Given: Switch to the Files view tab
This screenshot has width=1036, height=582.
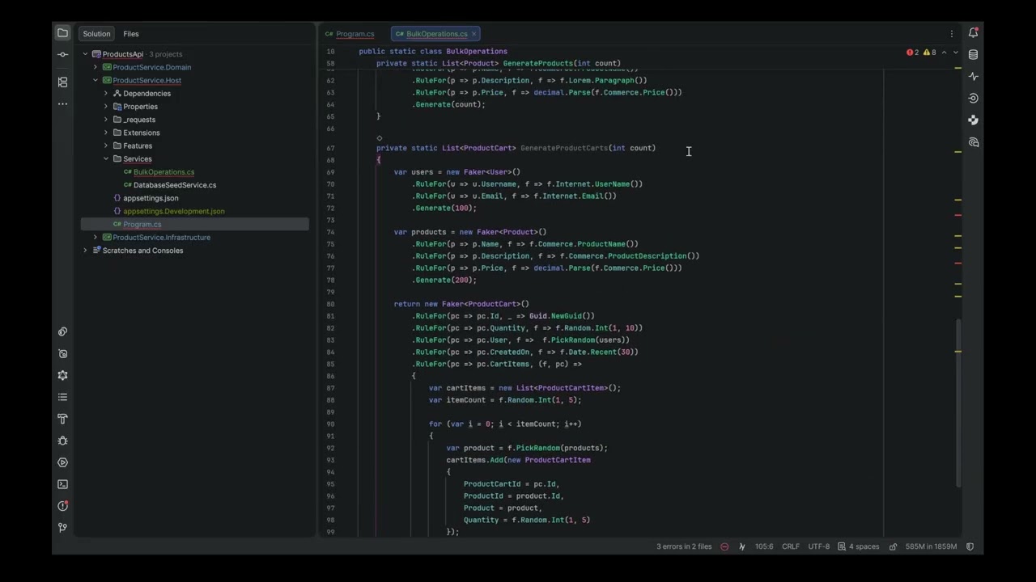Looking at the screenshot, I should [131, 34].
